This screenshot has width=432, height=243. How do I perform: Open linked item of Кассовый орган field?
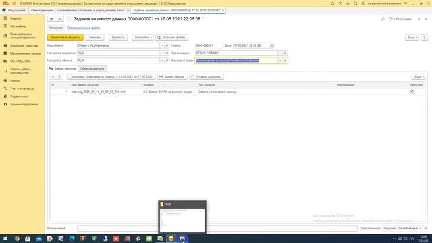coord(285,61)
